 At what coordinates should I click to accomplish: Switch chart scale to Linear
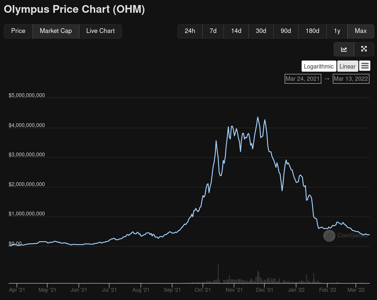tap(347, 66)
